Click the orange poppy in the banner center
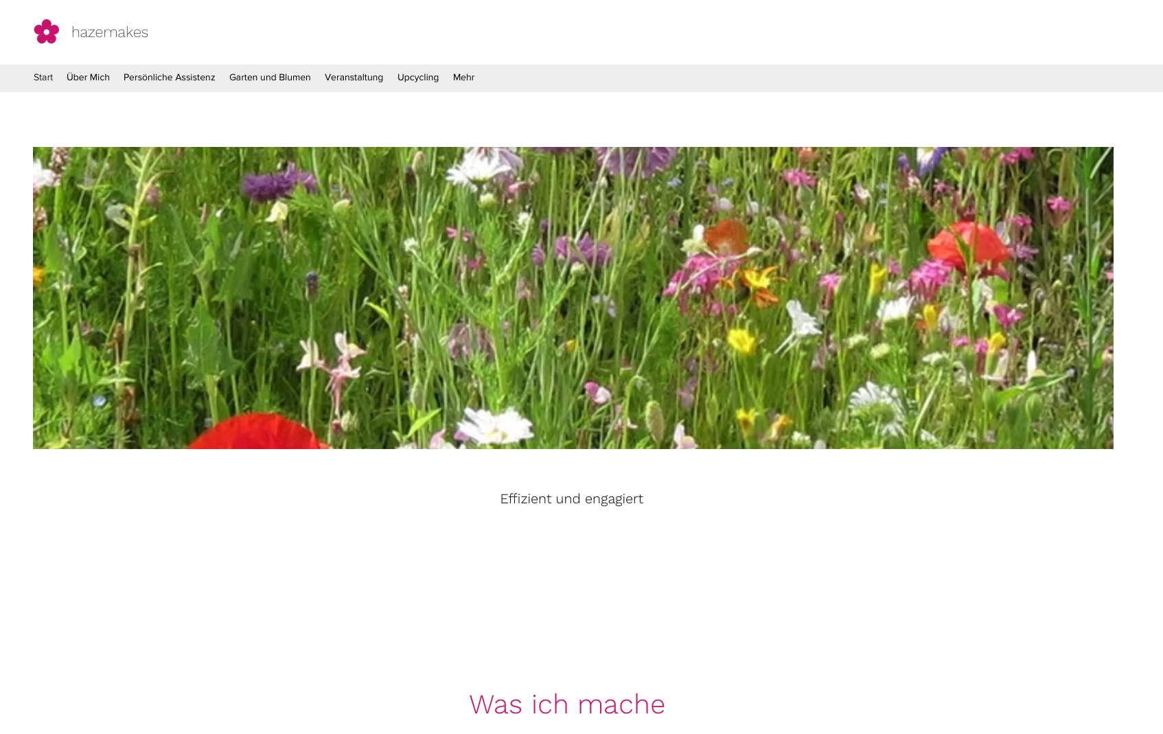This screenshot has height=734, width=1163. tap(726, 237)
